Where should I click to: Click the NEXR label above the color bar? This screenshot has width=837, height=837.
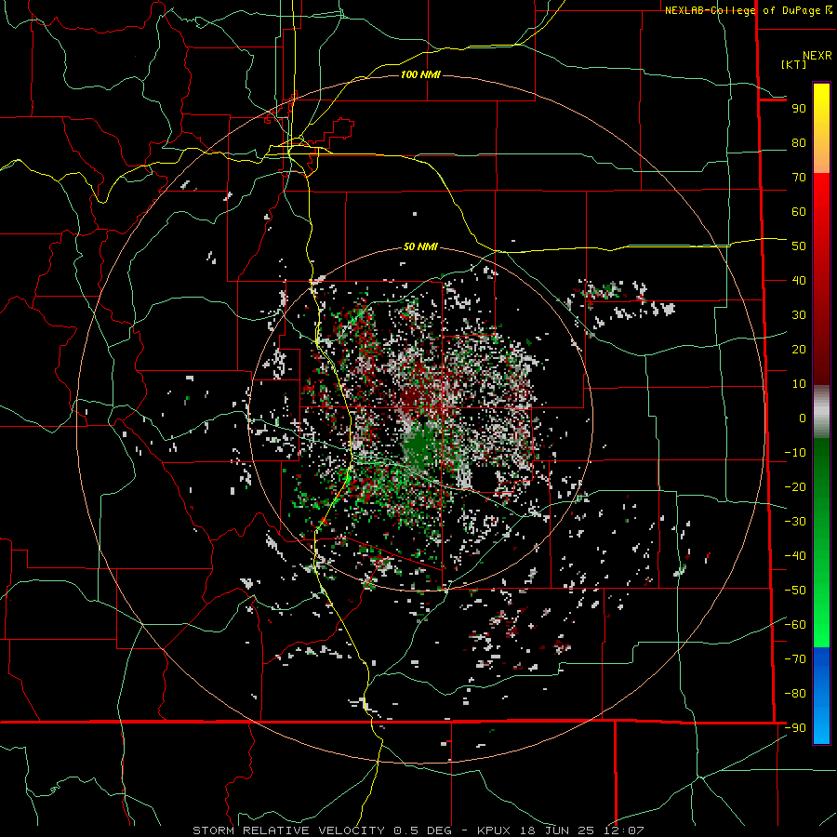tap(817, 56)
